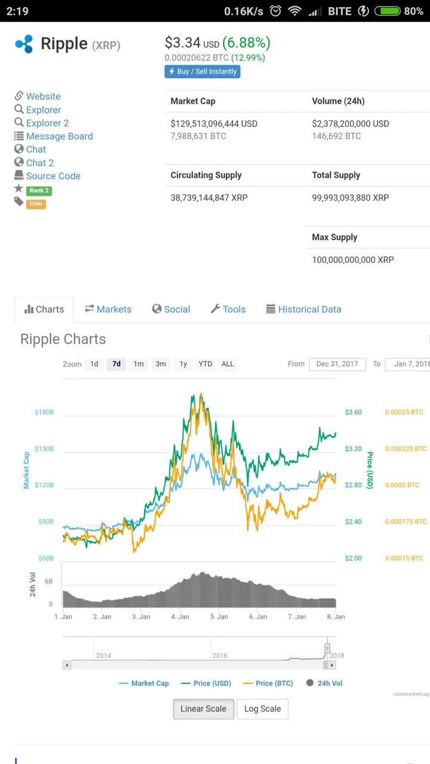Switch to the Markets tab

[x=107, y=309]
